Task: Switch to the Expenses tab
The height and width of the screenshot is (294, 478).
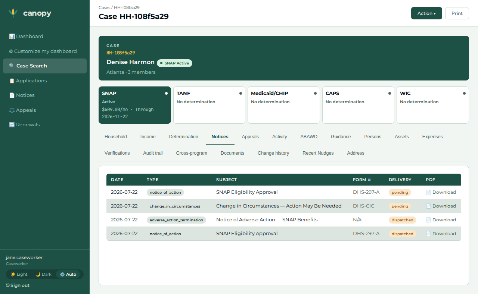Action: 432,137
